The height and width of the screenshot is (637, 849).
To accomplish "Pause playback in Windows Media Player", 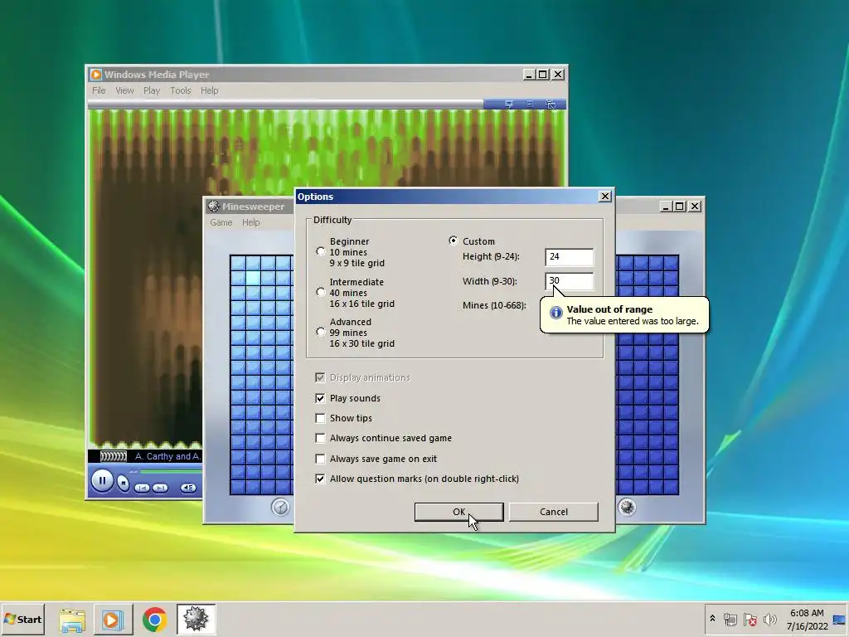I will (x=102, y=480).
